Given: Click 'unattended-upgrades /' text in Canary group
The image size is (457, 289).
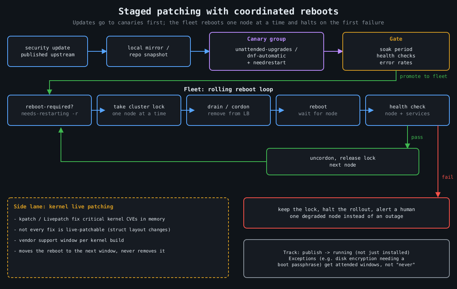Looking at the screenshot, I should point(267,49).
